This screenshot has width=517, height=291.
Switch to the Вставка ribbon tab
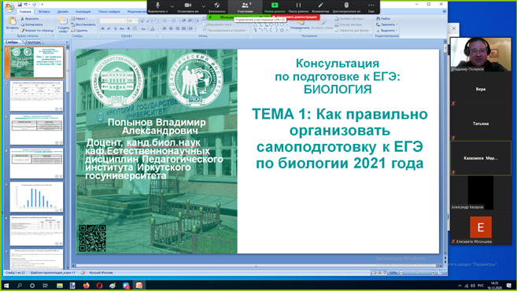click(x=44, y=12)
